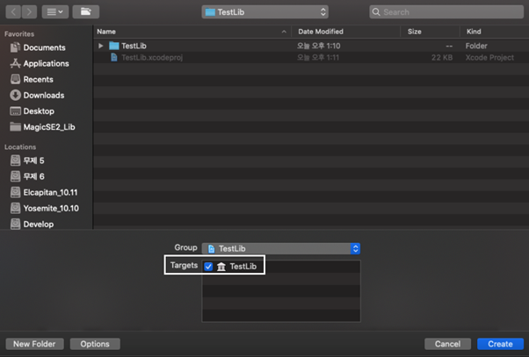Image resolution: width=529 pixels, height=357 pixels.
Task: Click the 오늘 오후 1:11 date cell
Action: coord(318,58)
